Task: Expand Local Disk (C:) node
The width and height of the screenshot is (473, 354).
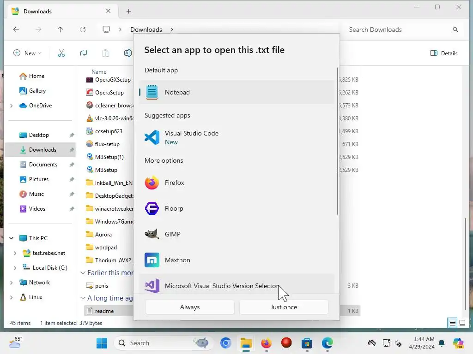Action: click(x=15, y=268)
